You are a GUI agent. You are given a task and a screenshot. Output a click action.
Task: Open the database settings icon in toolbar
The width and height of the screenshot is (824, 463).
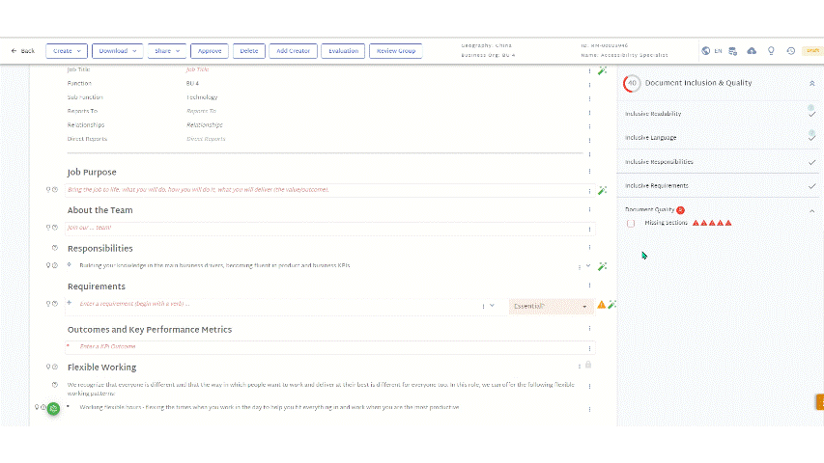tap(732, 51)
